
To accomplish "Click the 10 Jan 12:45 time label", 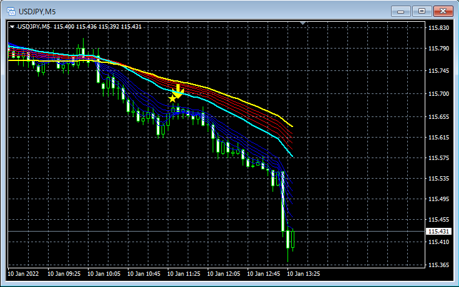I will tap(263, 274).
